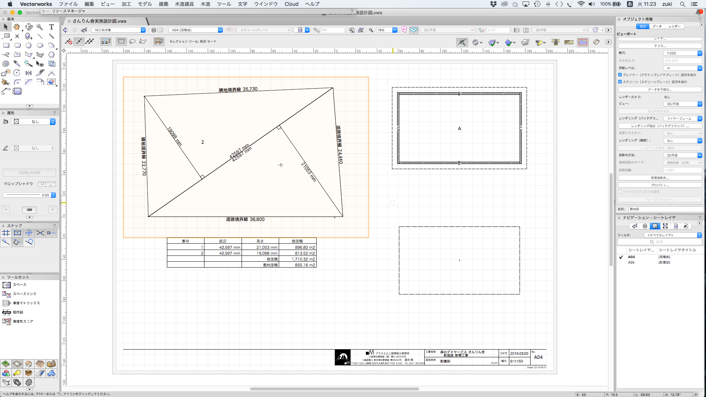This screenshot has width=706, height=397.
Task: Click the レイヤ... button
Action: [x=660, y=39]
